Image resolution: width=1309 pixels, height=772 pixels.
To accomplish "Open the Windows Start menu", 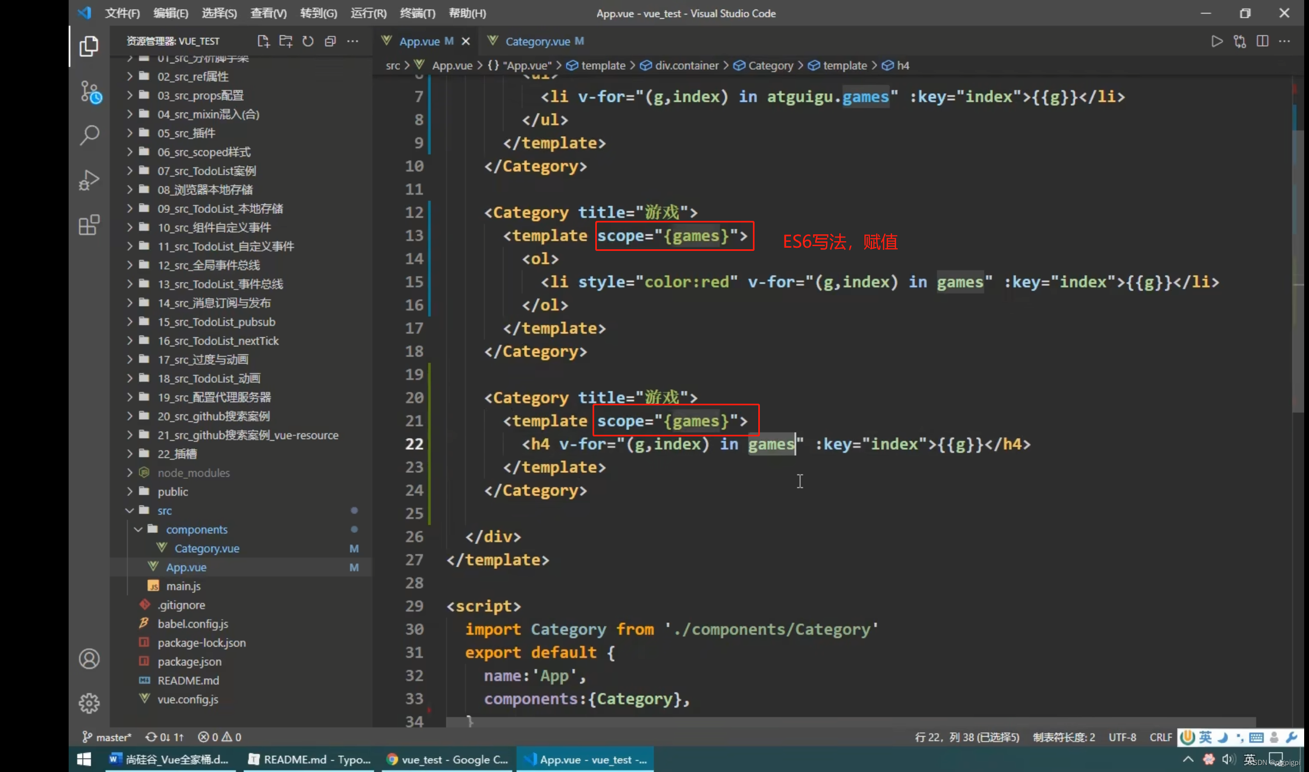I will point(84,760).
